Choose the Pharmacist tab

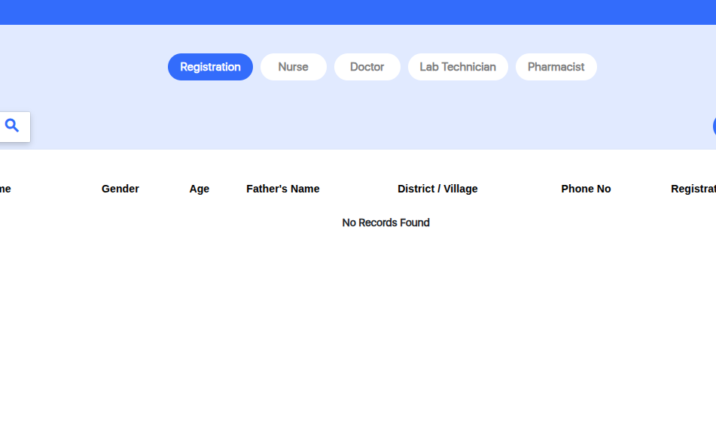click(556, 67)
